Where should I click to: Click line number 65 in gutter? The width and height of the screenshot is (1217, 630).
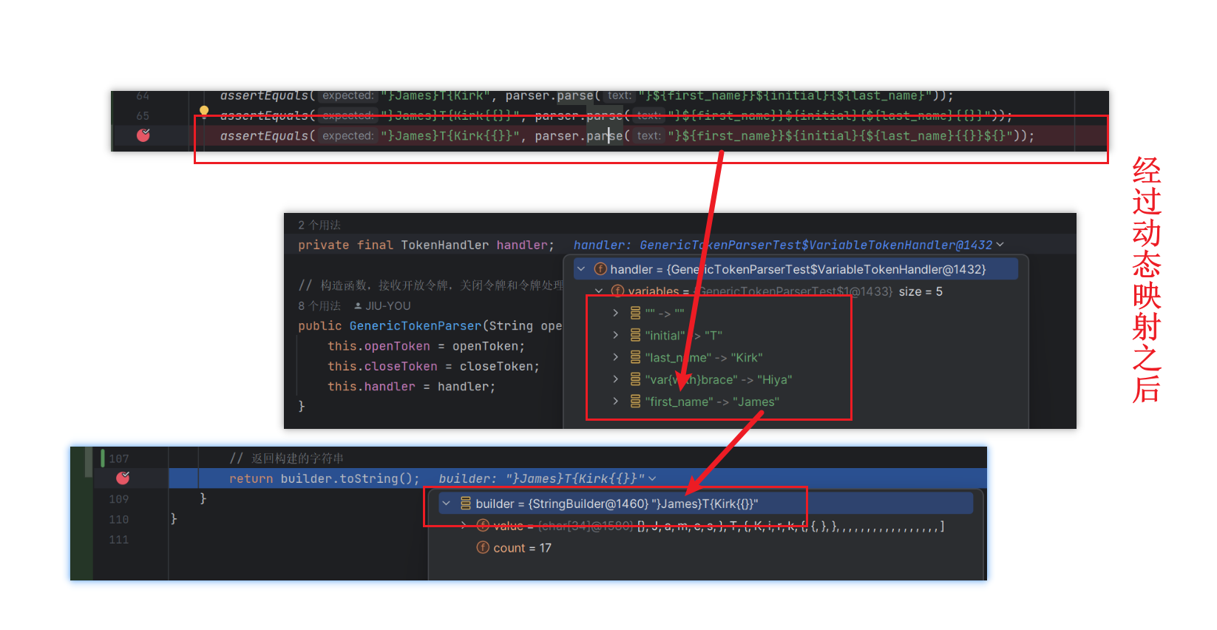(143, 116)
